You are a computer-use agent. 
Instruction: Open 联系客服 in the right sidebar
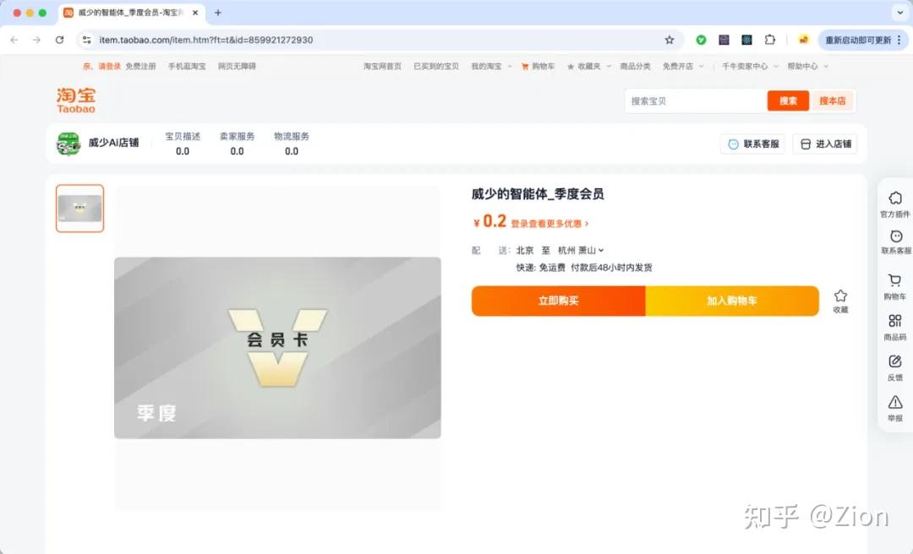click(895, 242)
